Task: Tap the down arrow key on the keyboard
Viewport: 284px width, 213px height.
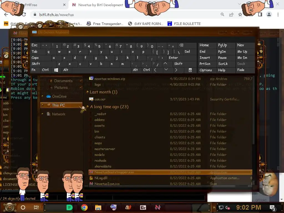Action: (x=166, y=70)
